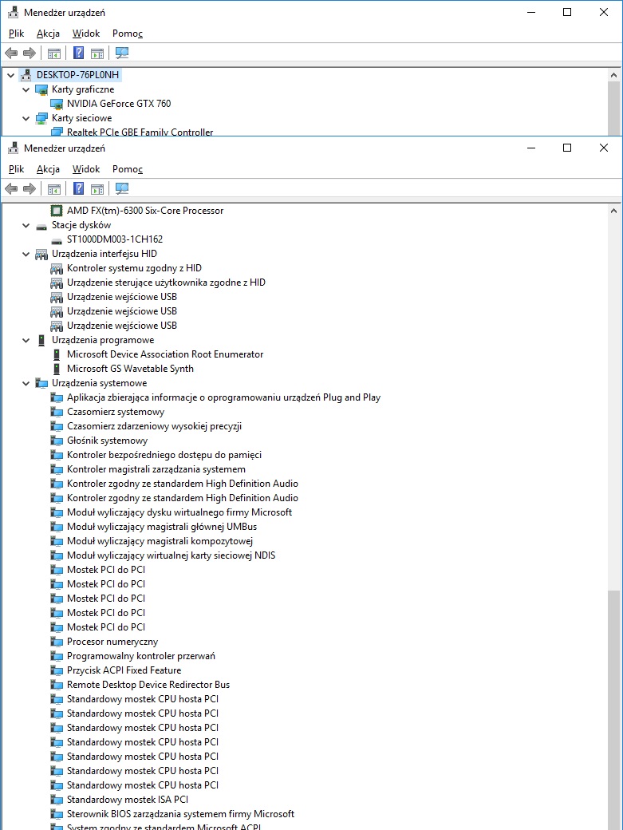The height and width of the screenshot is (830, 623).
Task: Scan for hardware changes in lower window
Action: point(121,188)
